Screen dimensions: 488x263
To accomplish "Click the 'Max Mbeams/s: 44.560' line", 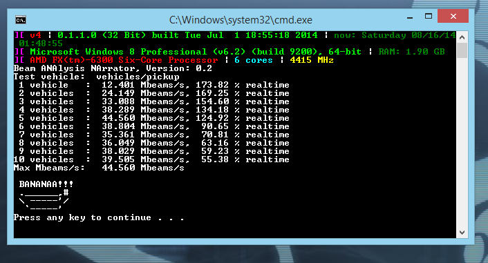I will [x=99, y=168].
